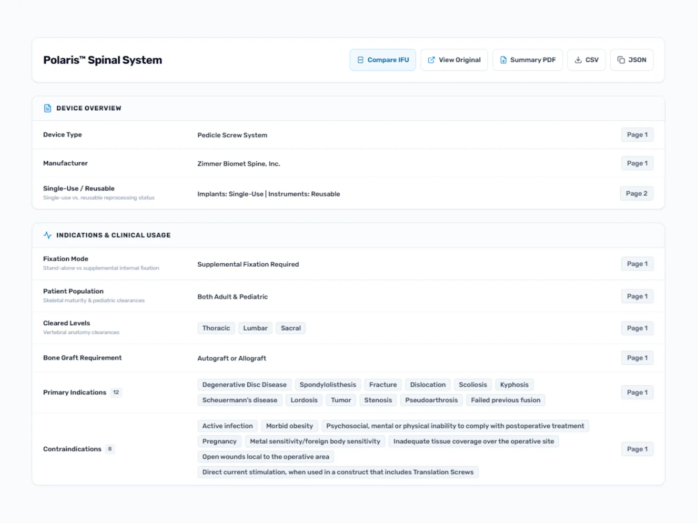Click the Fracture indication tag
Screen dimensions: 698x523
pyautogui.click(x=383, y=385)
